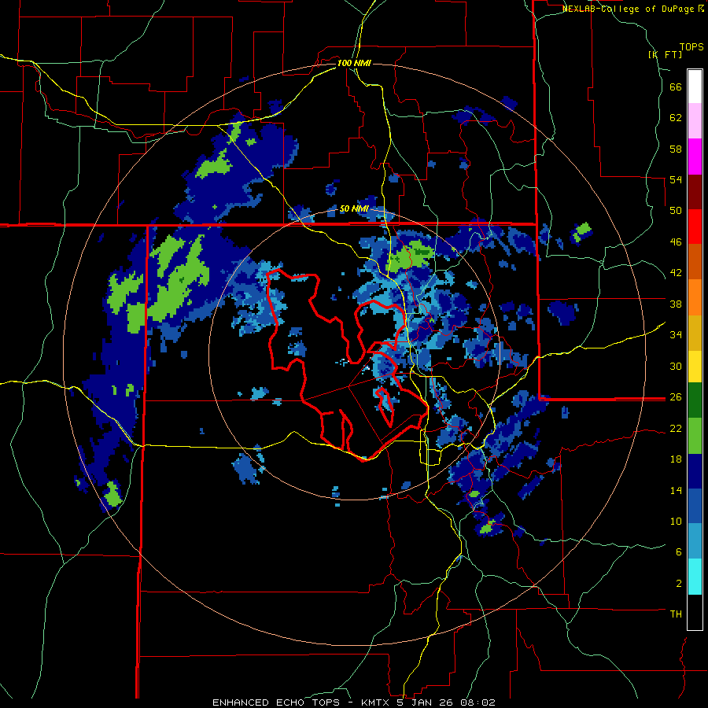This screenshot has height=708, width=708.
Task: Click the orange 38 kft legend swatch
Action: 695,297
